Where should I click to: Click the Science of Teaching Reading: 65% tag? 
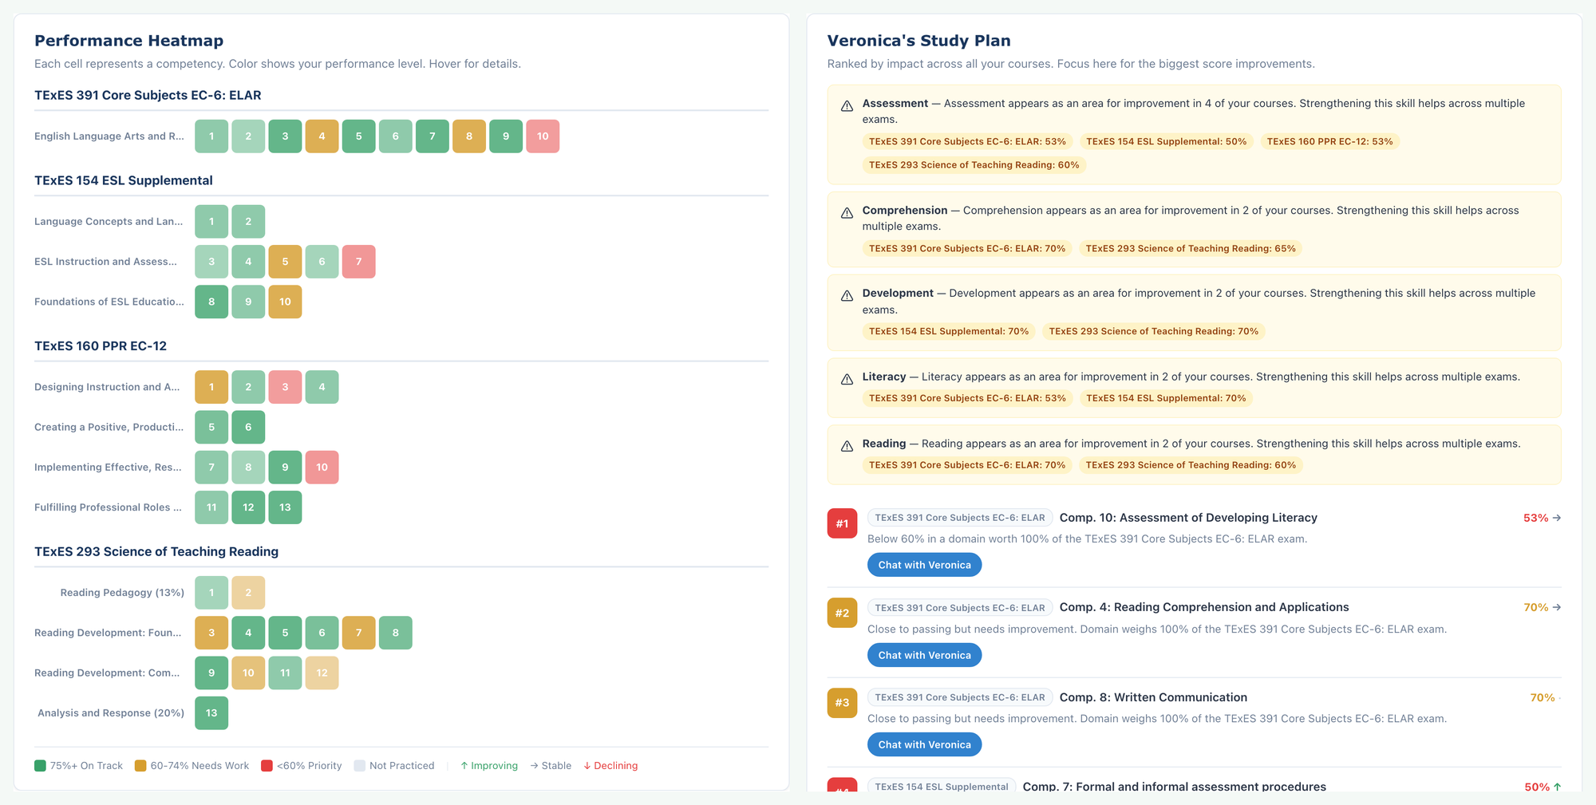(1191, 248)
